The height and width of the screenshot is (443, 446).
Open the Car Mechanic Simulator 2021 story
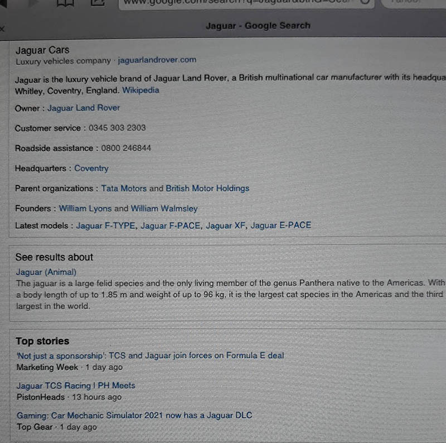134,416
